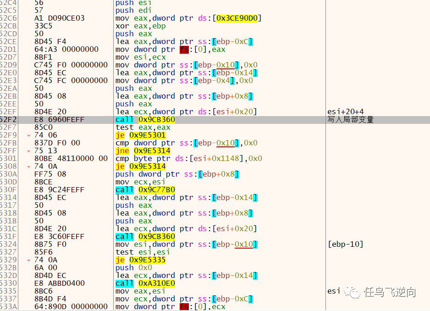Viewport: 430px width, 311px height.
Task: Click the test esi,esi instruction
Action: [143, 252]
